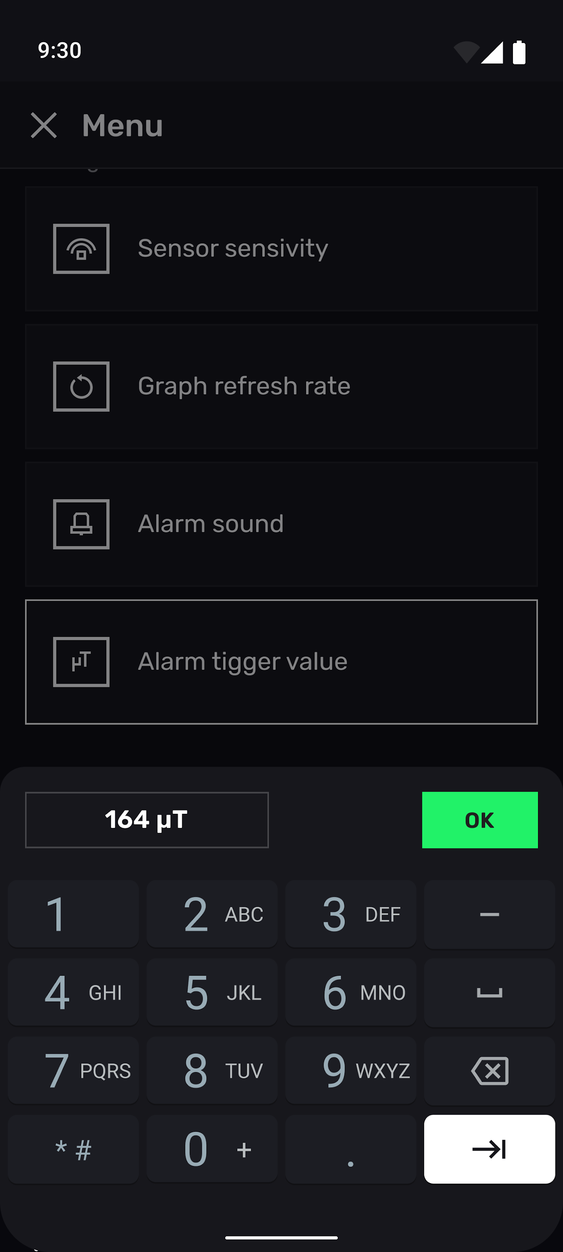
Task: Open Graph refresh rate setting
Action: tap(281, 386)
